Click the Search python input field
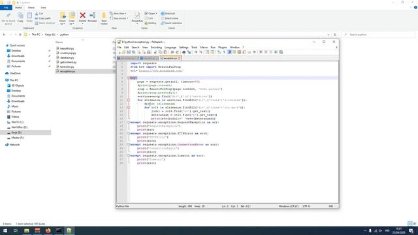Viewport: 418px width, 235px height. click(379, 35)
